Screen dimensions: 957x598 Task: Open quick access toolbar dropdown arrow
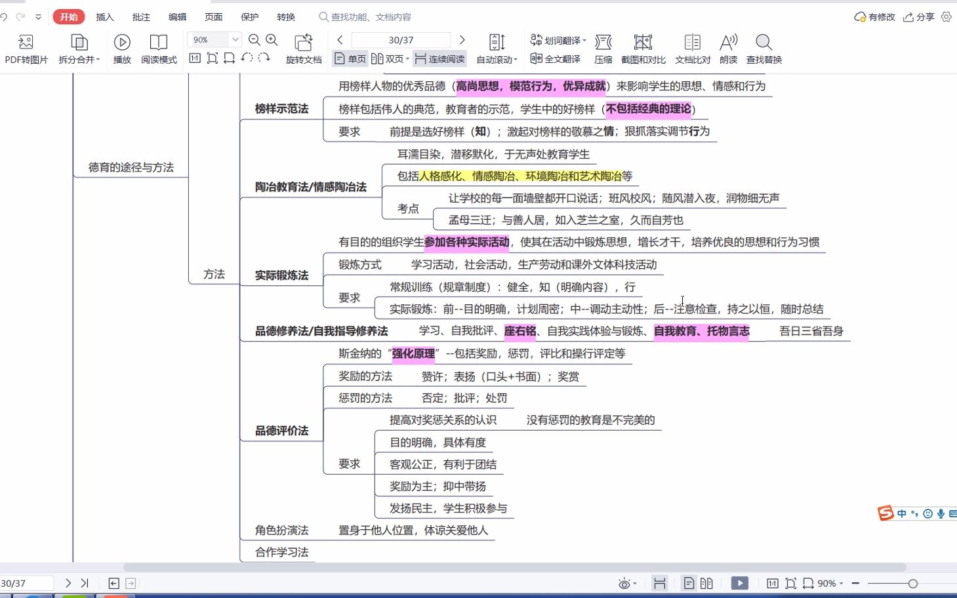(x=38, y=17)
